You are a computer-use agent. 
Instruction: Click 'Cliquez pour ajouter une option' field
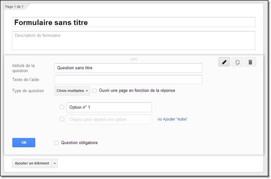[x=109, y=119]
